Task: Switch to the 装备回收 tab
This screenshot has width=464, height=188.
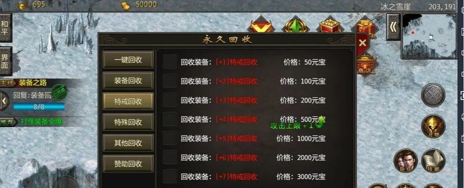Action: [128, 80]
